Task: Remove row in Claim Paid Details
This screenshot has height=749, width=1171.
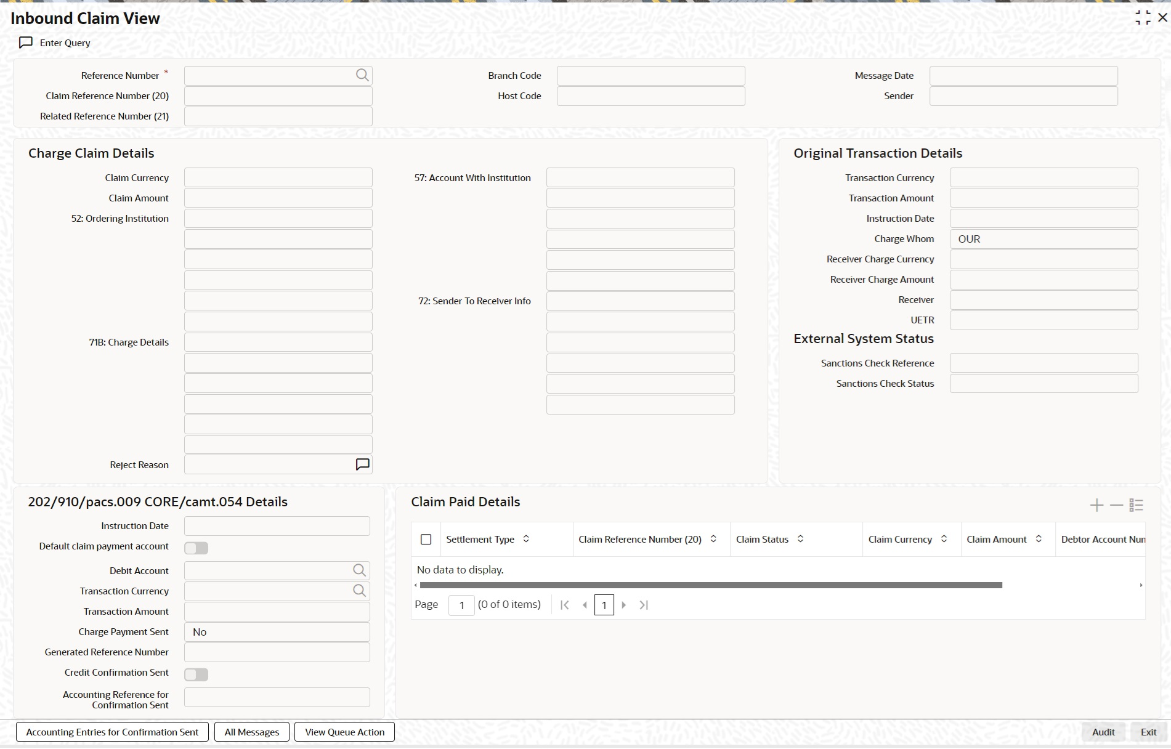Action: coord(1116,505)
